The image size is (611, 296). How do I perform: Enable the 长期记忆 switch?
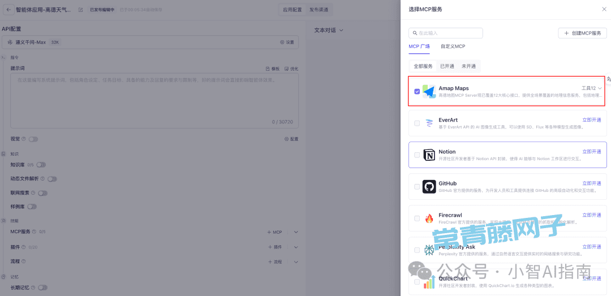point(42,288)
